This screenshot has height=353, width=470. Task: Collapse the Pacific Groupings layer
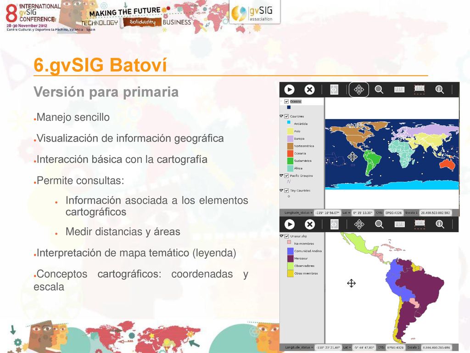(281, 176)
